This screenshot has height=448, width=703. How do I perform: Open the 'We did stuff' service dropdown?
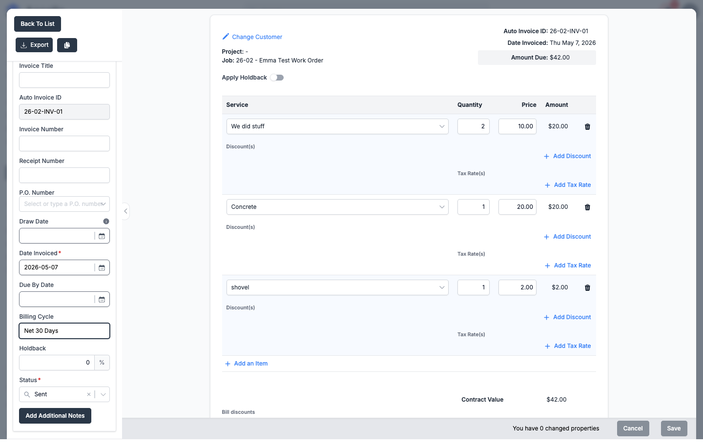[337, 126]
